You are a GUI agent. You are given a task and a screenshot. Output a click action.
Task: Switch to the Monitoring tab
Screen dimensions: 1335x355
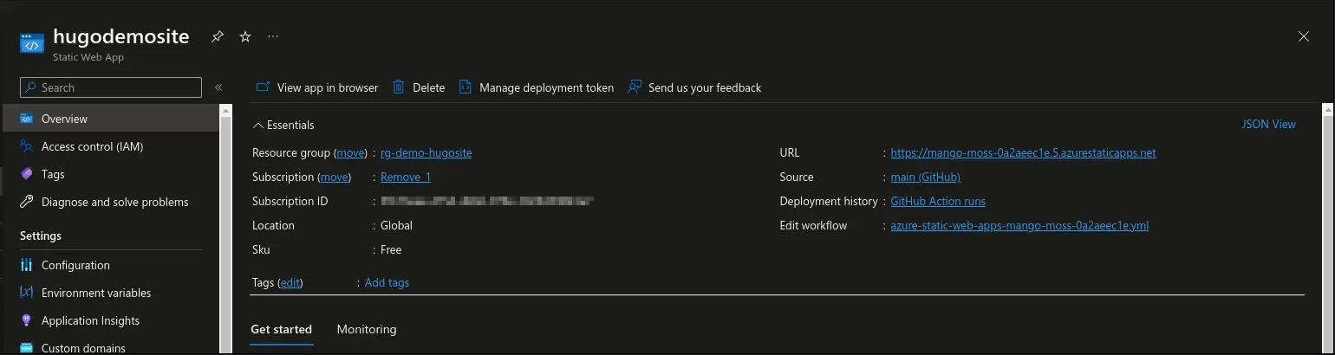click(367, 329)
